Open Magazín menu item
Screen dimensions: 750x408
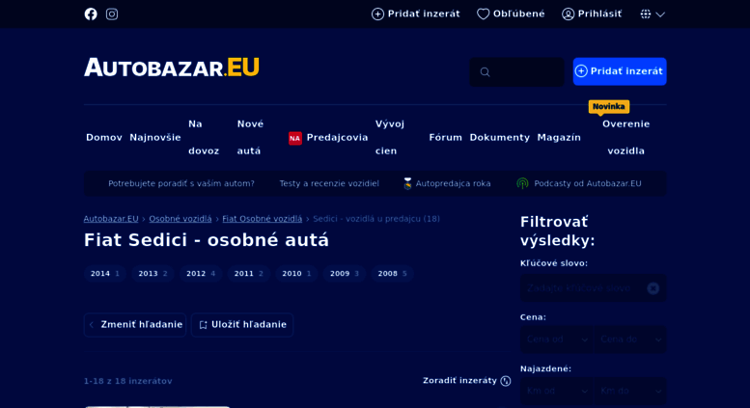pos(559,138)
